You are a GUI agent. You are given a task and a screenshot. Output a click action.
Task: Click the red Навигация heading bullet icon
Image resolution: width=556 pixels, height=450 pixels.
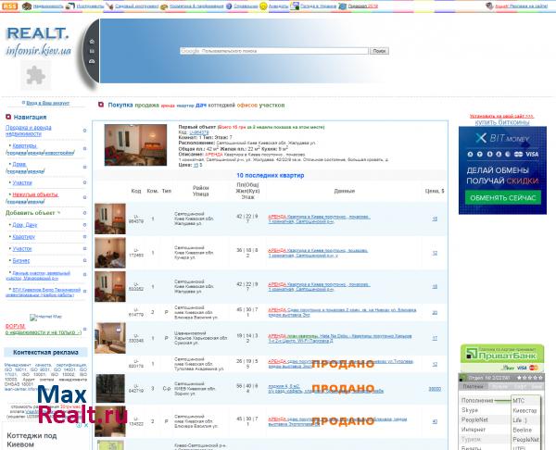coord(8,117)
